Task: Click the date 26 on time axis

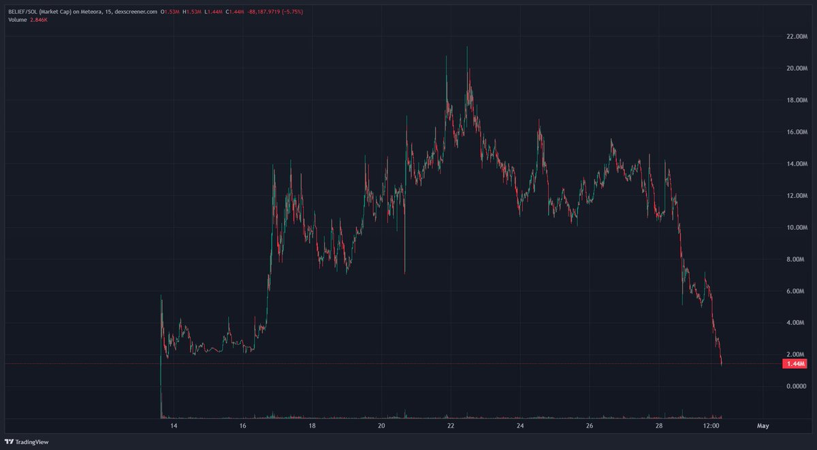Action: (590, 426)
